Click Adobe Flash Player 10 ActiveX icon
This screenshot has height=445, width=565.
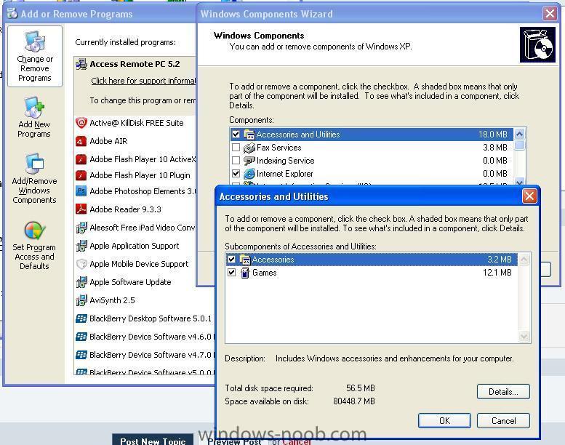coord(81,159)
